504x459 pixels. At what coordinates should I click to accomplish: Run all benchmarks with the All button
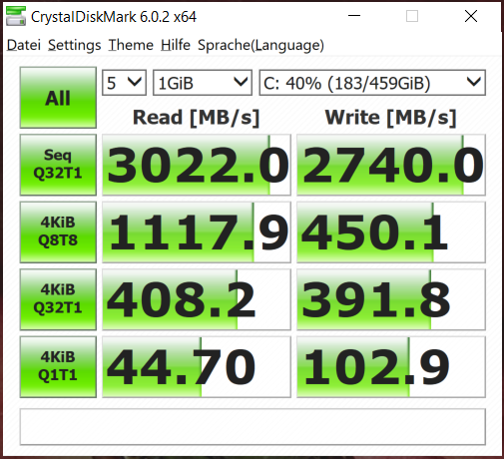(x=58, y=98)
